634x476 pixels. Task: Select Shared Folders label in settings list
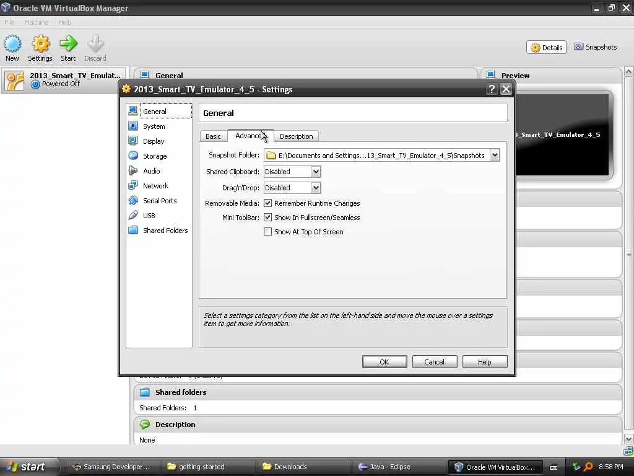(x=165, y=231)
